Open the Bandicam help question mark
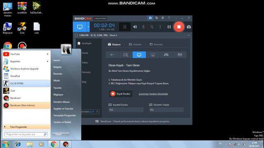The height and width of the screenshot is (148, 264). 169,18
